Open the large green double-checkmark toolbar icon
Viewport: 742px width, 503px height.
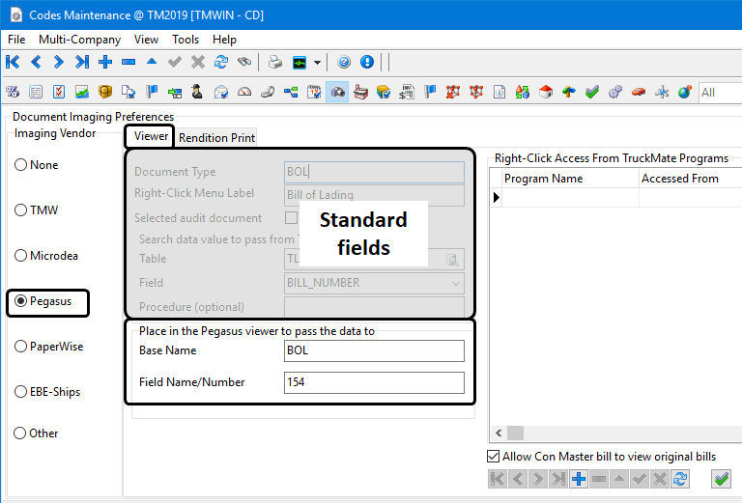click(x=592, y=92)
